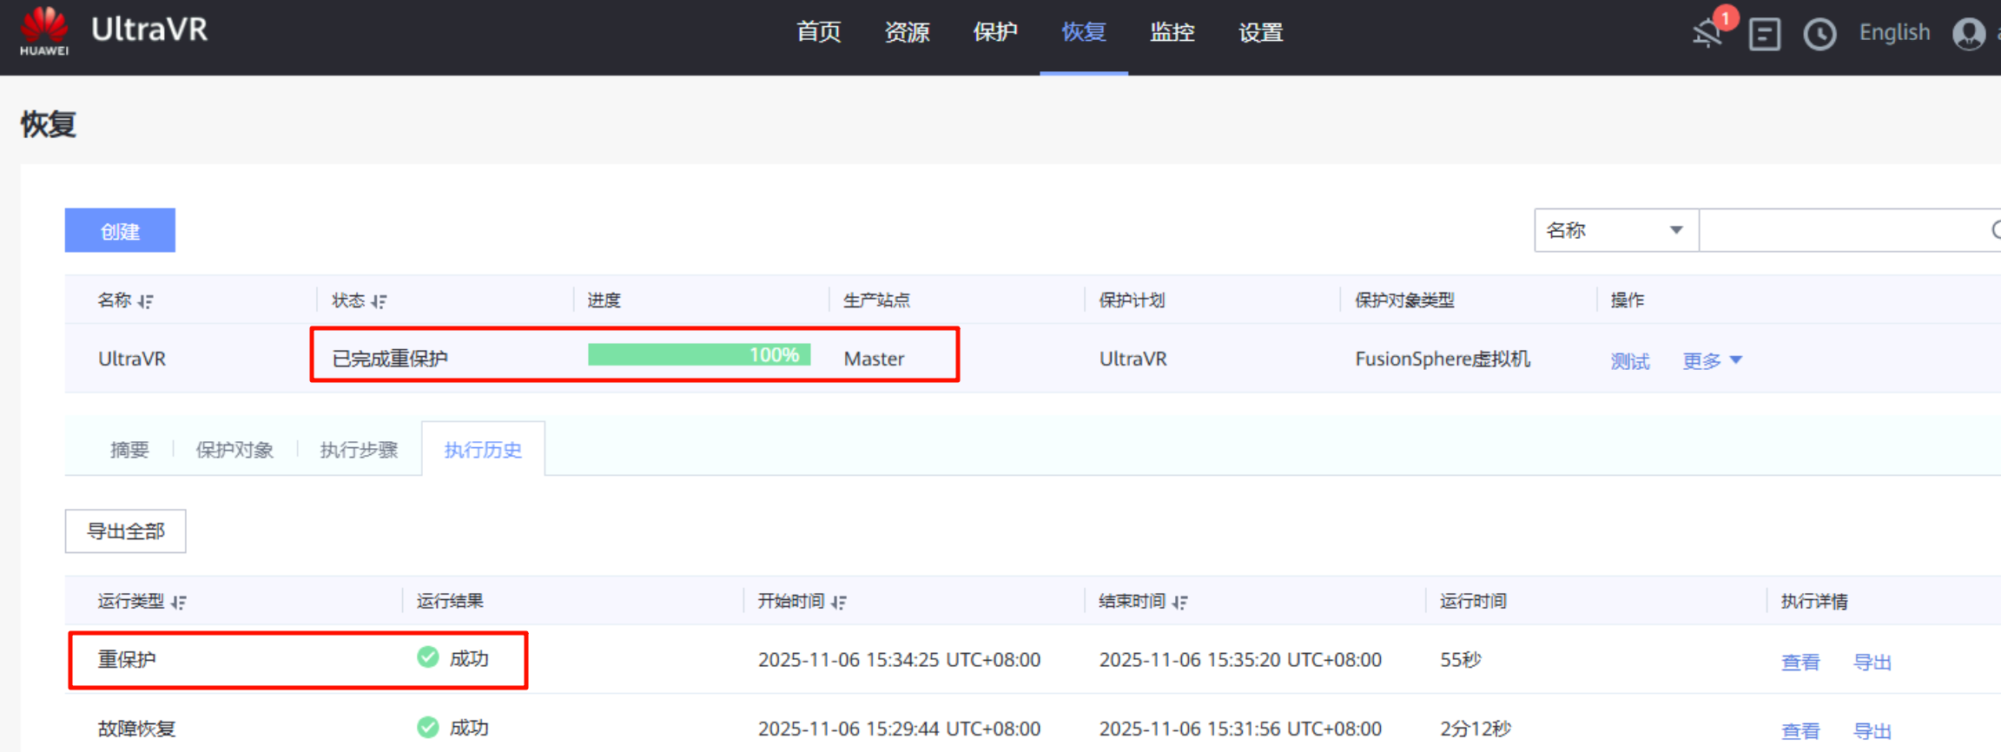Click the search input field
Viewport: 2001px width, 752px height.
(1841, 230)
